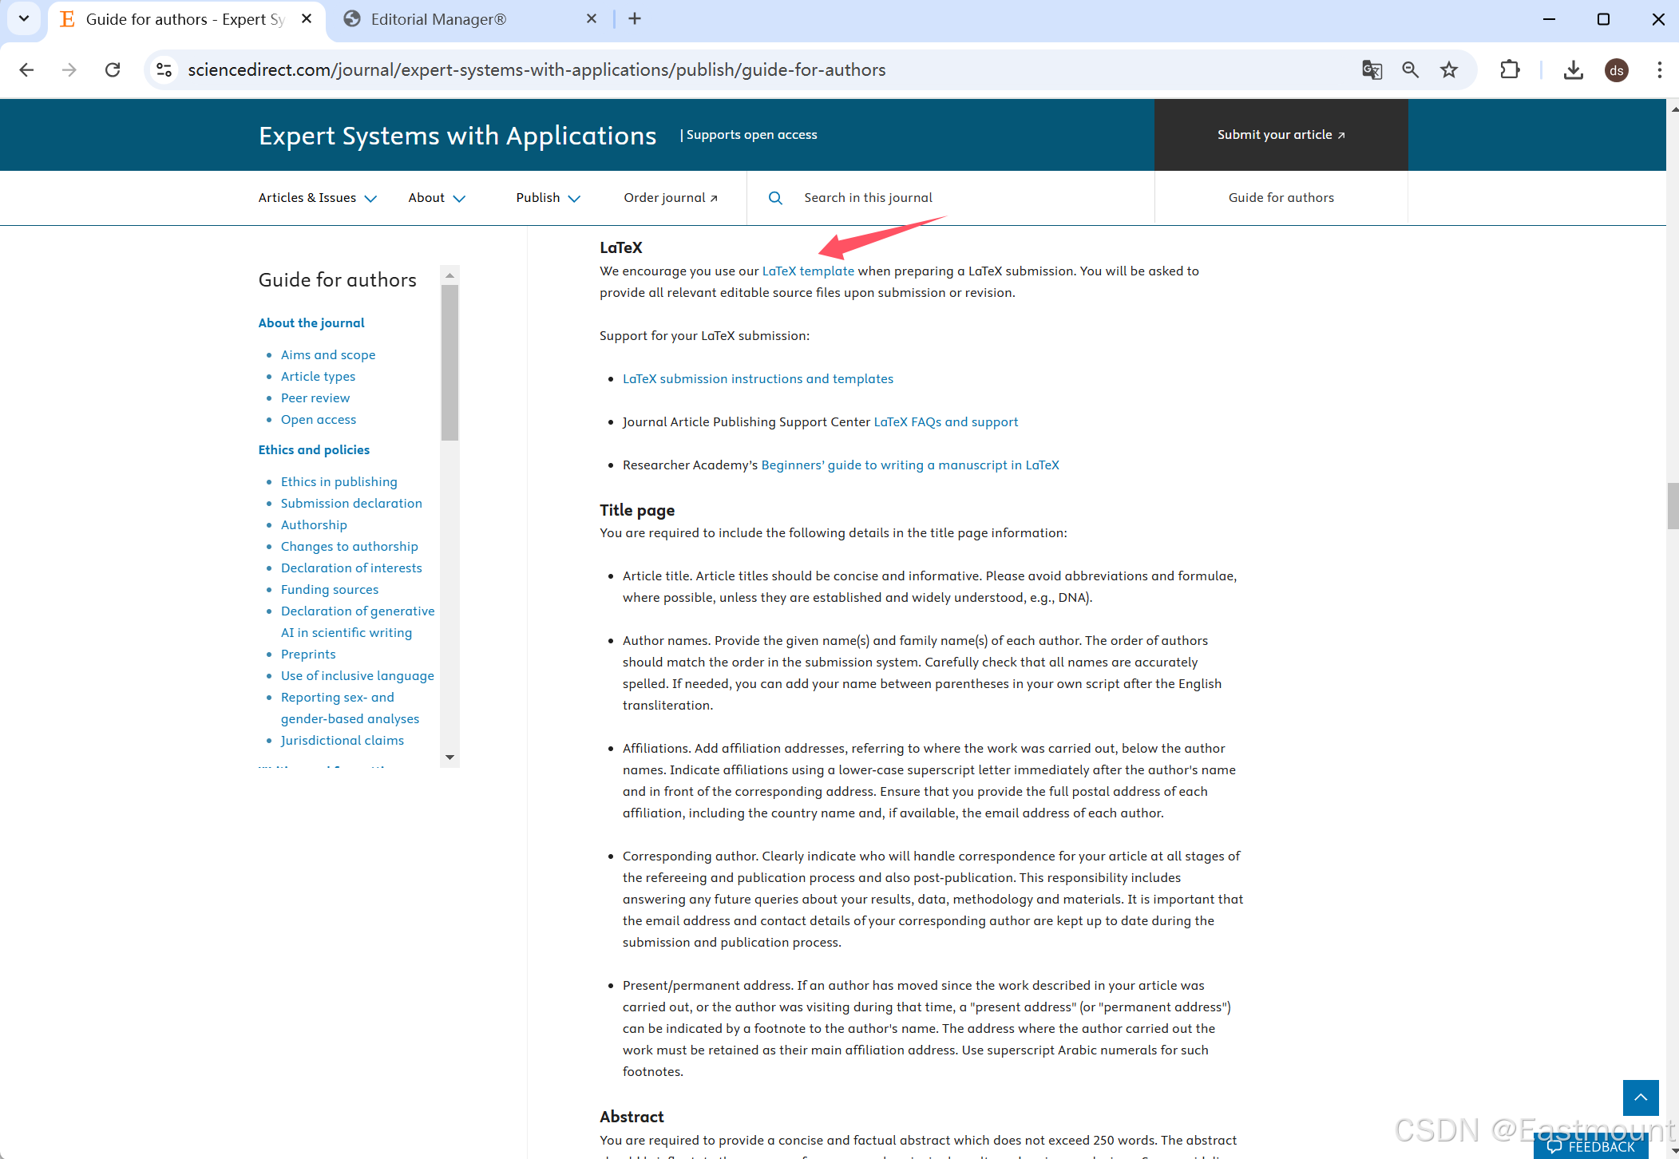Open the extensions puzzle icon
Screen dimensions: 1679x1159
point(1510,70)
